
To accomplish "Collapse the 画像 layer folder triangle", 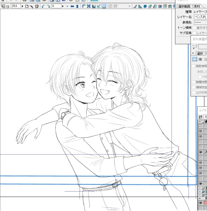I will [200, 122].
